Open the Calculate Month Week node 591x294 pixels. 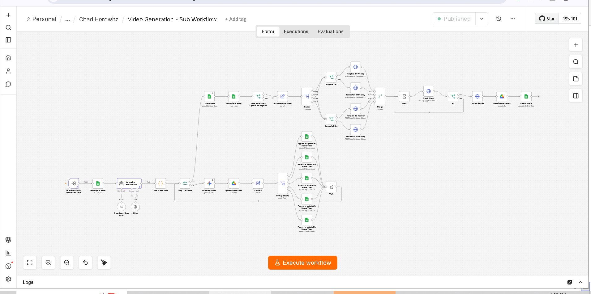point(282,96)
